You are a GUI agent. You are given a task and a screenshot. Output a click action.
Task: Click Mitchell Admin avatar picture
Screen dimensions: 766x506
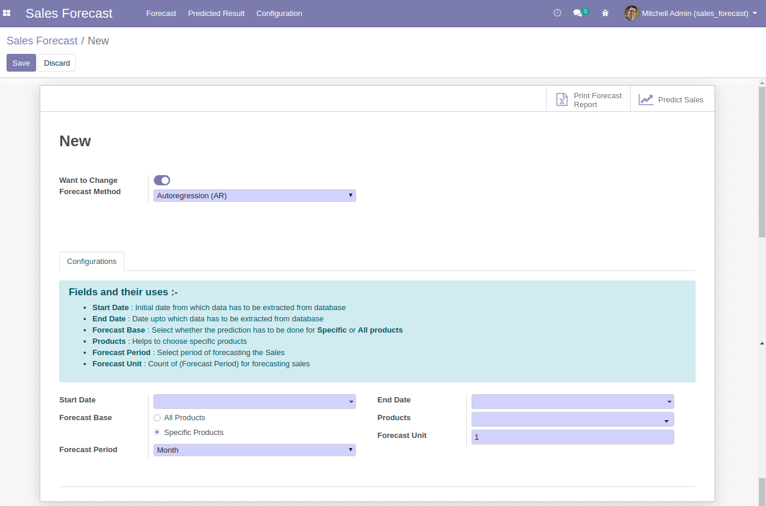(x=632, y=13)
